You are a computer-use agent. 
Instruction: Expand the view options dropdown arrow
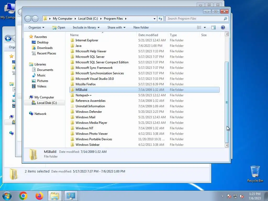tap(205, 27)
